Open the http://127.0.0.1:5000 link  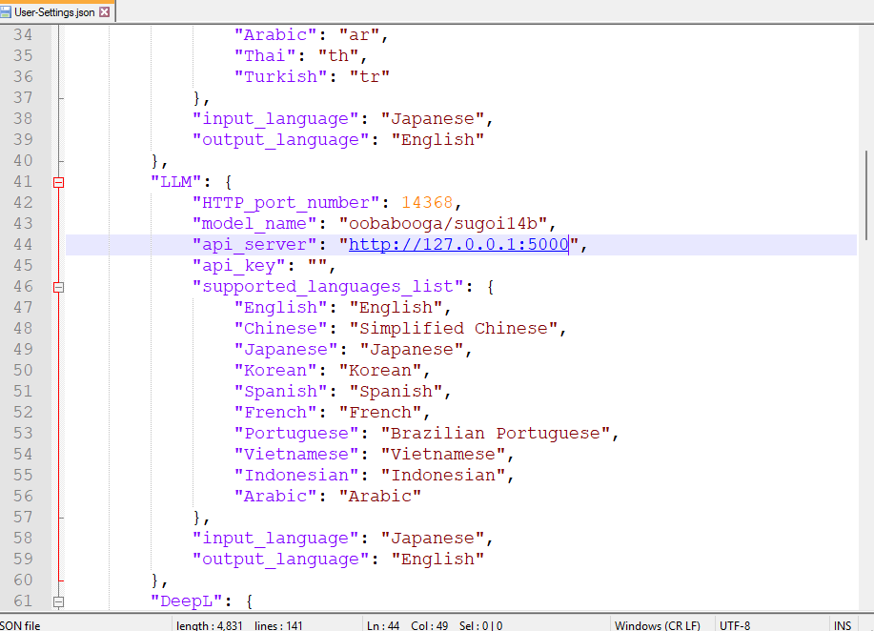(458, 244)
